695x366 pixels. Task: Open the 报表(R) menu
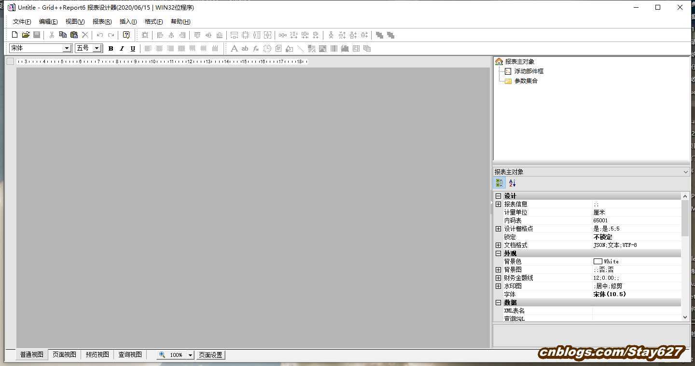pos(102,22)
